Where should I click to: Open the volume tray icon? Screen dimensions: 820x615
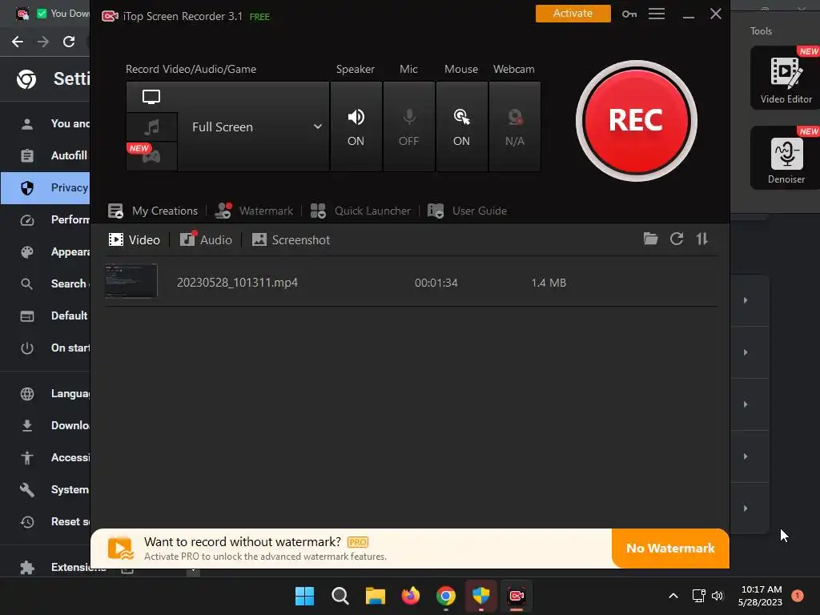[x=717, y=596]
